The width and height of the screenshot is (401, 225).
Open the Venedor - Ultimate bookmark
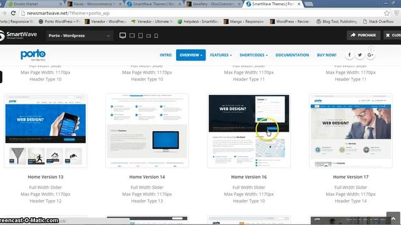(153, 22)
